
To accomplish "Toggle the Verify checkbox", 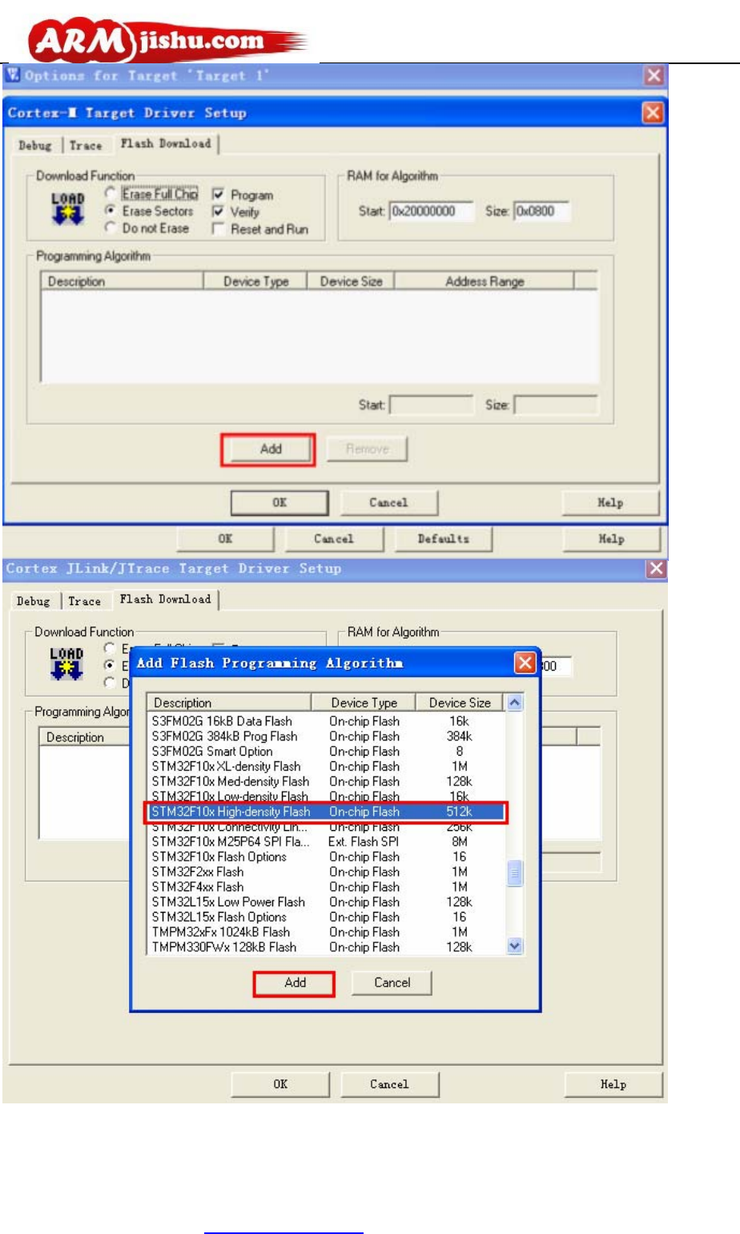I will [218, 212].
